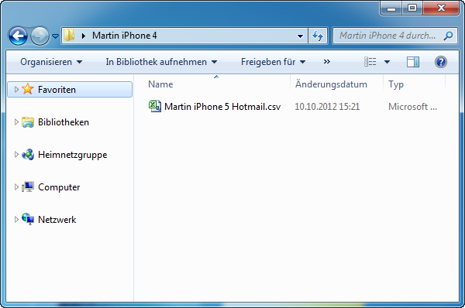Minimize the Explorer window
This screenshot has width=465, height=308.
(391, 9)
